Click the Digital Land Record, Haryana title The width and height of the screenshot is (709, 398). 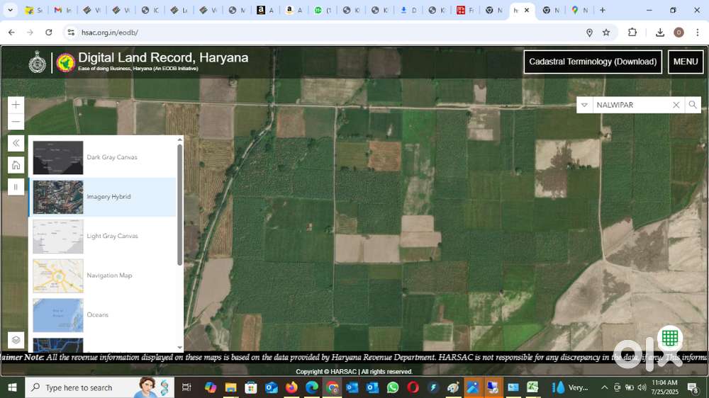tap(163, 58)
